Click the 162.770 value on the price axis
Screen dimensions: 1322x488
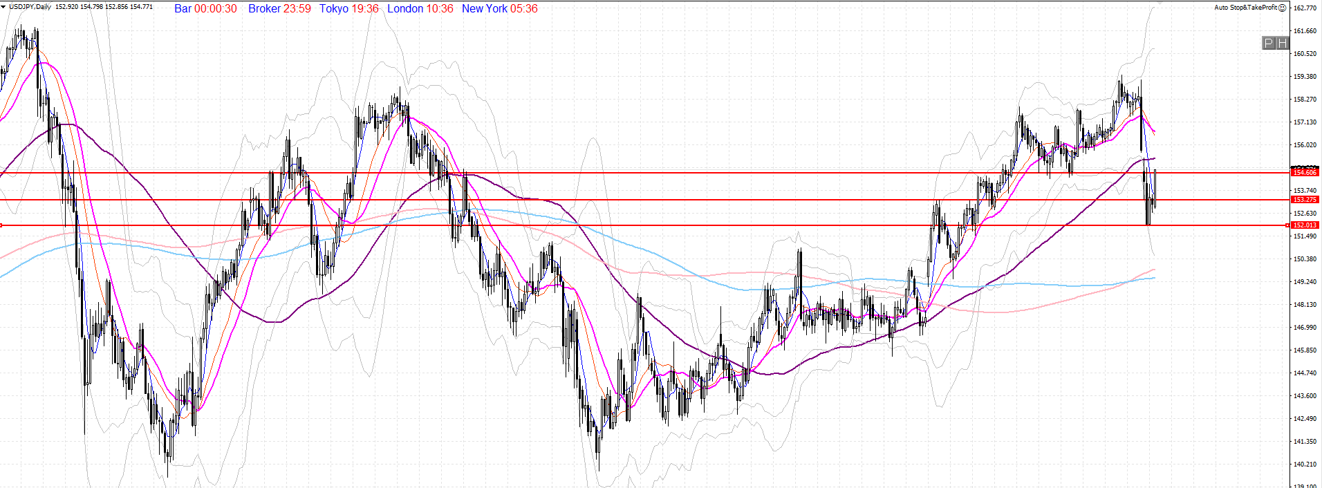tap(1305, 8)
